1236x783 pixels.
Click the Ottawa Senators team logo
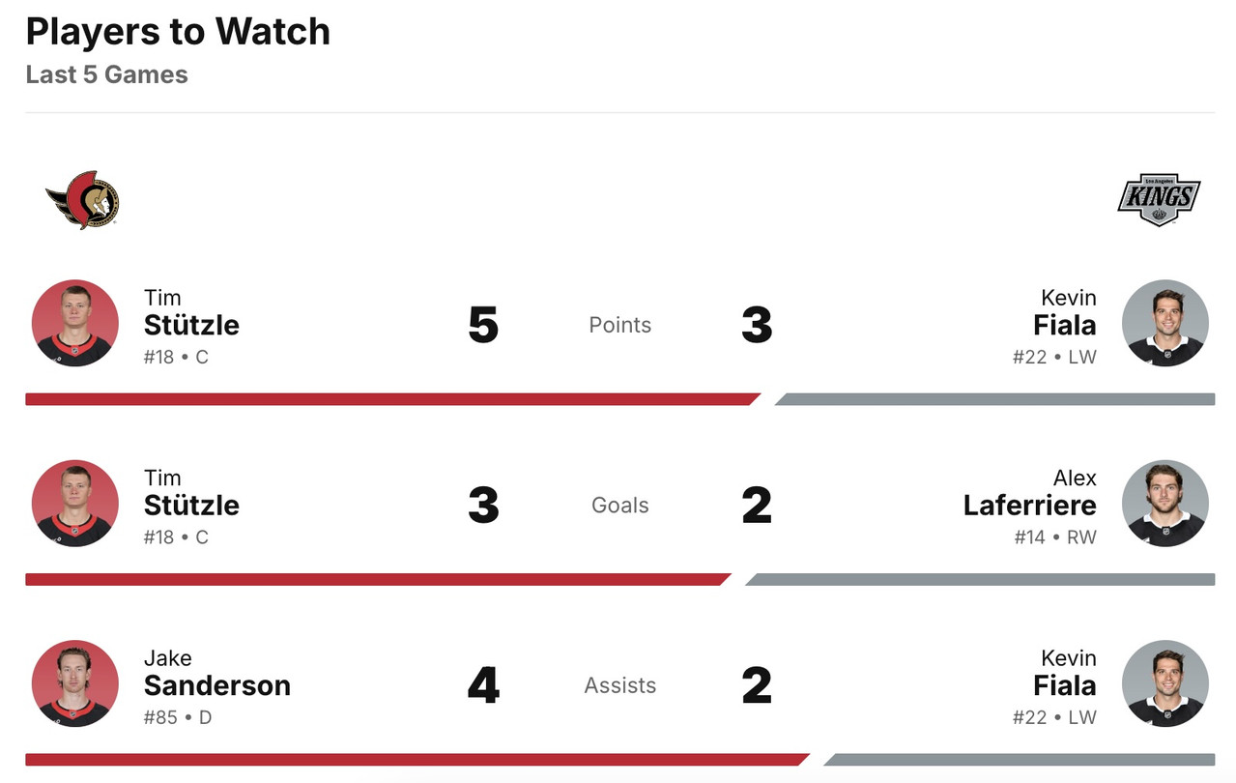(x=82, y=200)
